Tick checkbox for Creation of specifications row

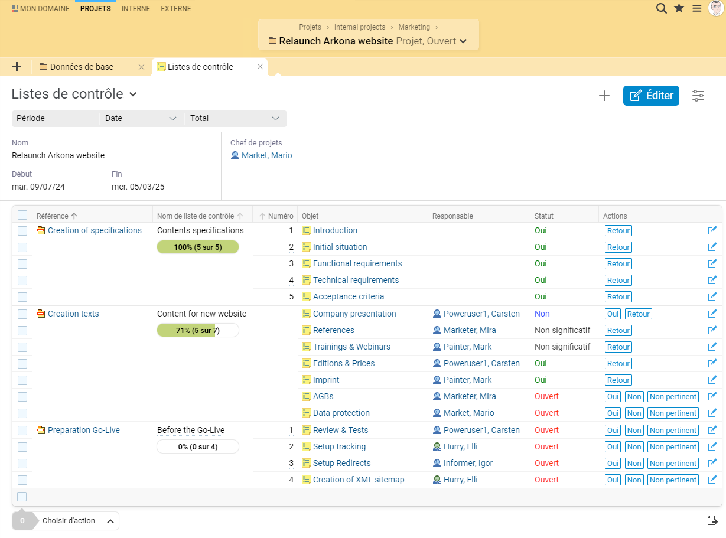click(22, 231)
